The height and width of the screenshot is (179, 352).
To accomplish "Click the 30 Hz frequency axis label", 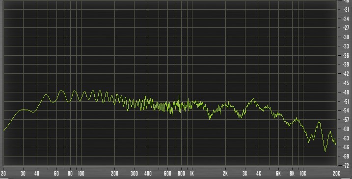I will (23, 174).
